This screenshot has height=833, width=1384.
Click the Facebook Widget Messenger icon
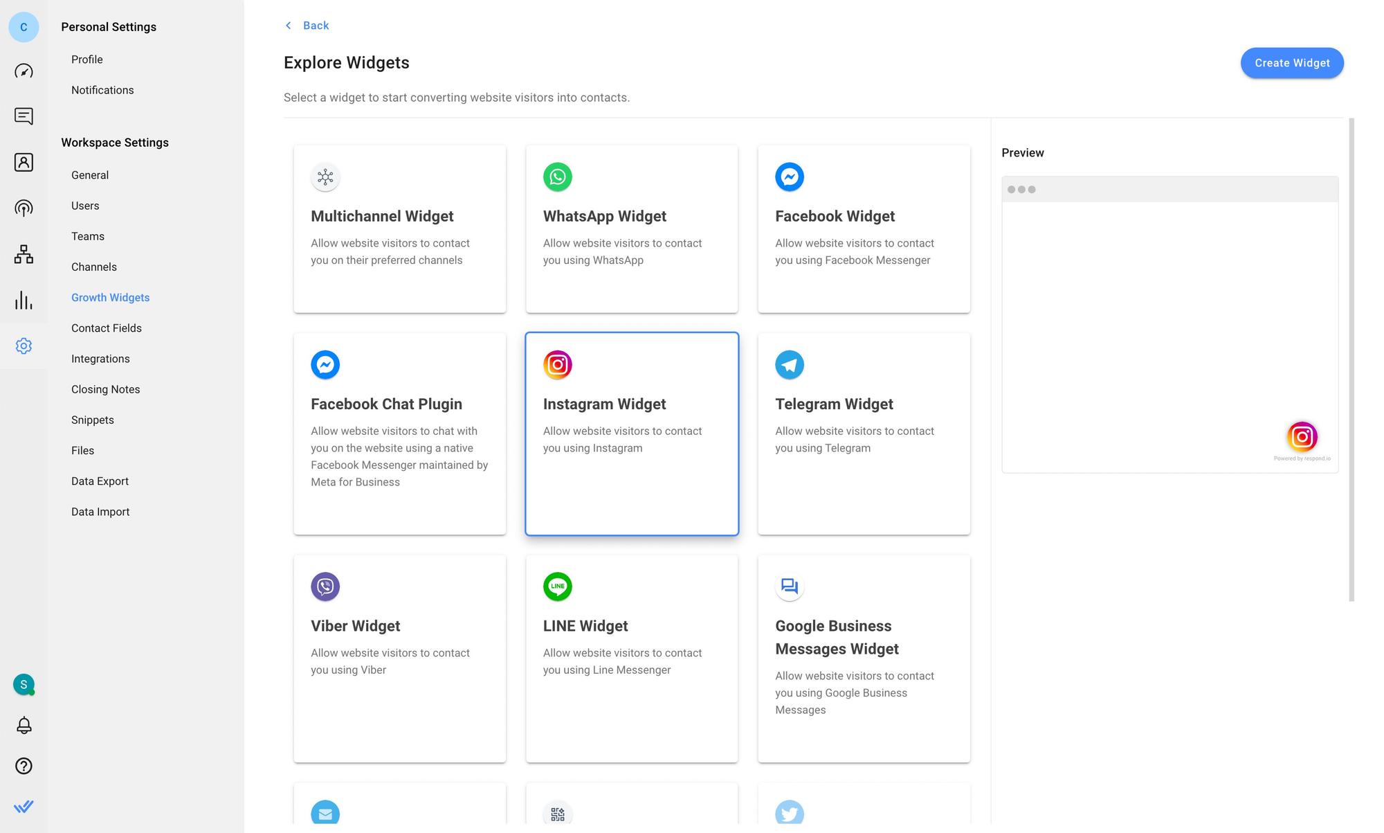click(790, 177)
